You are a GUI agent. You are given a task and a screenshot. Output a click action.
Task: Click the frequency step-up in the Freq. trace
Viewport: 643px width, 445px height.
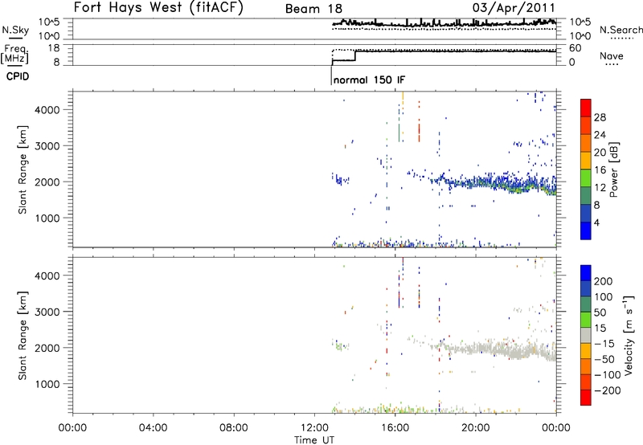coord(355,55)
